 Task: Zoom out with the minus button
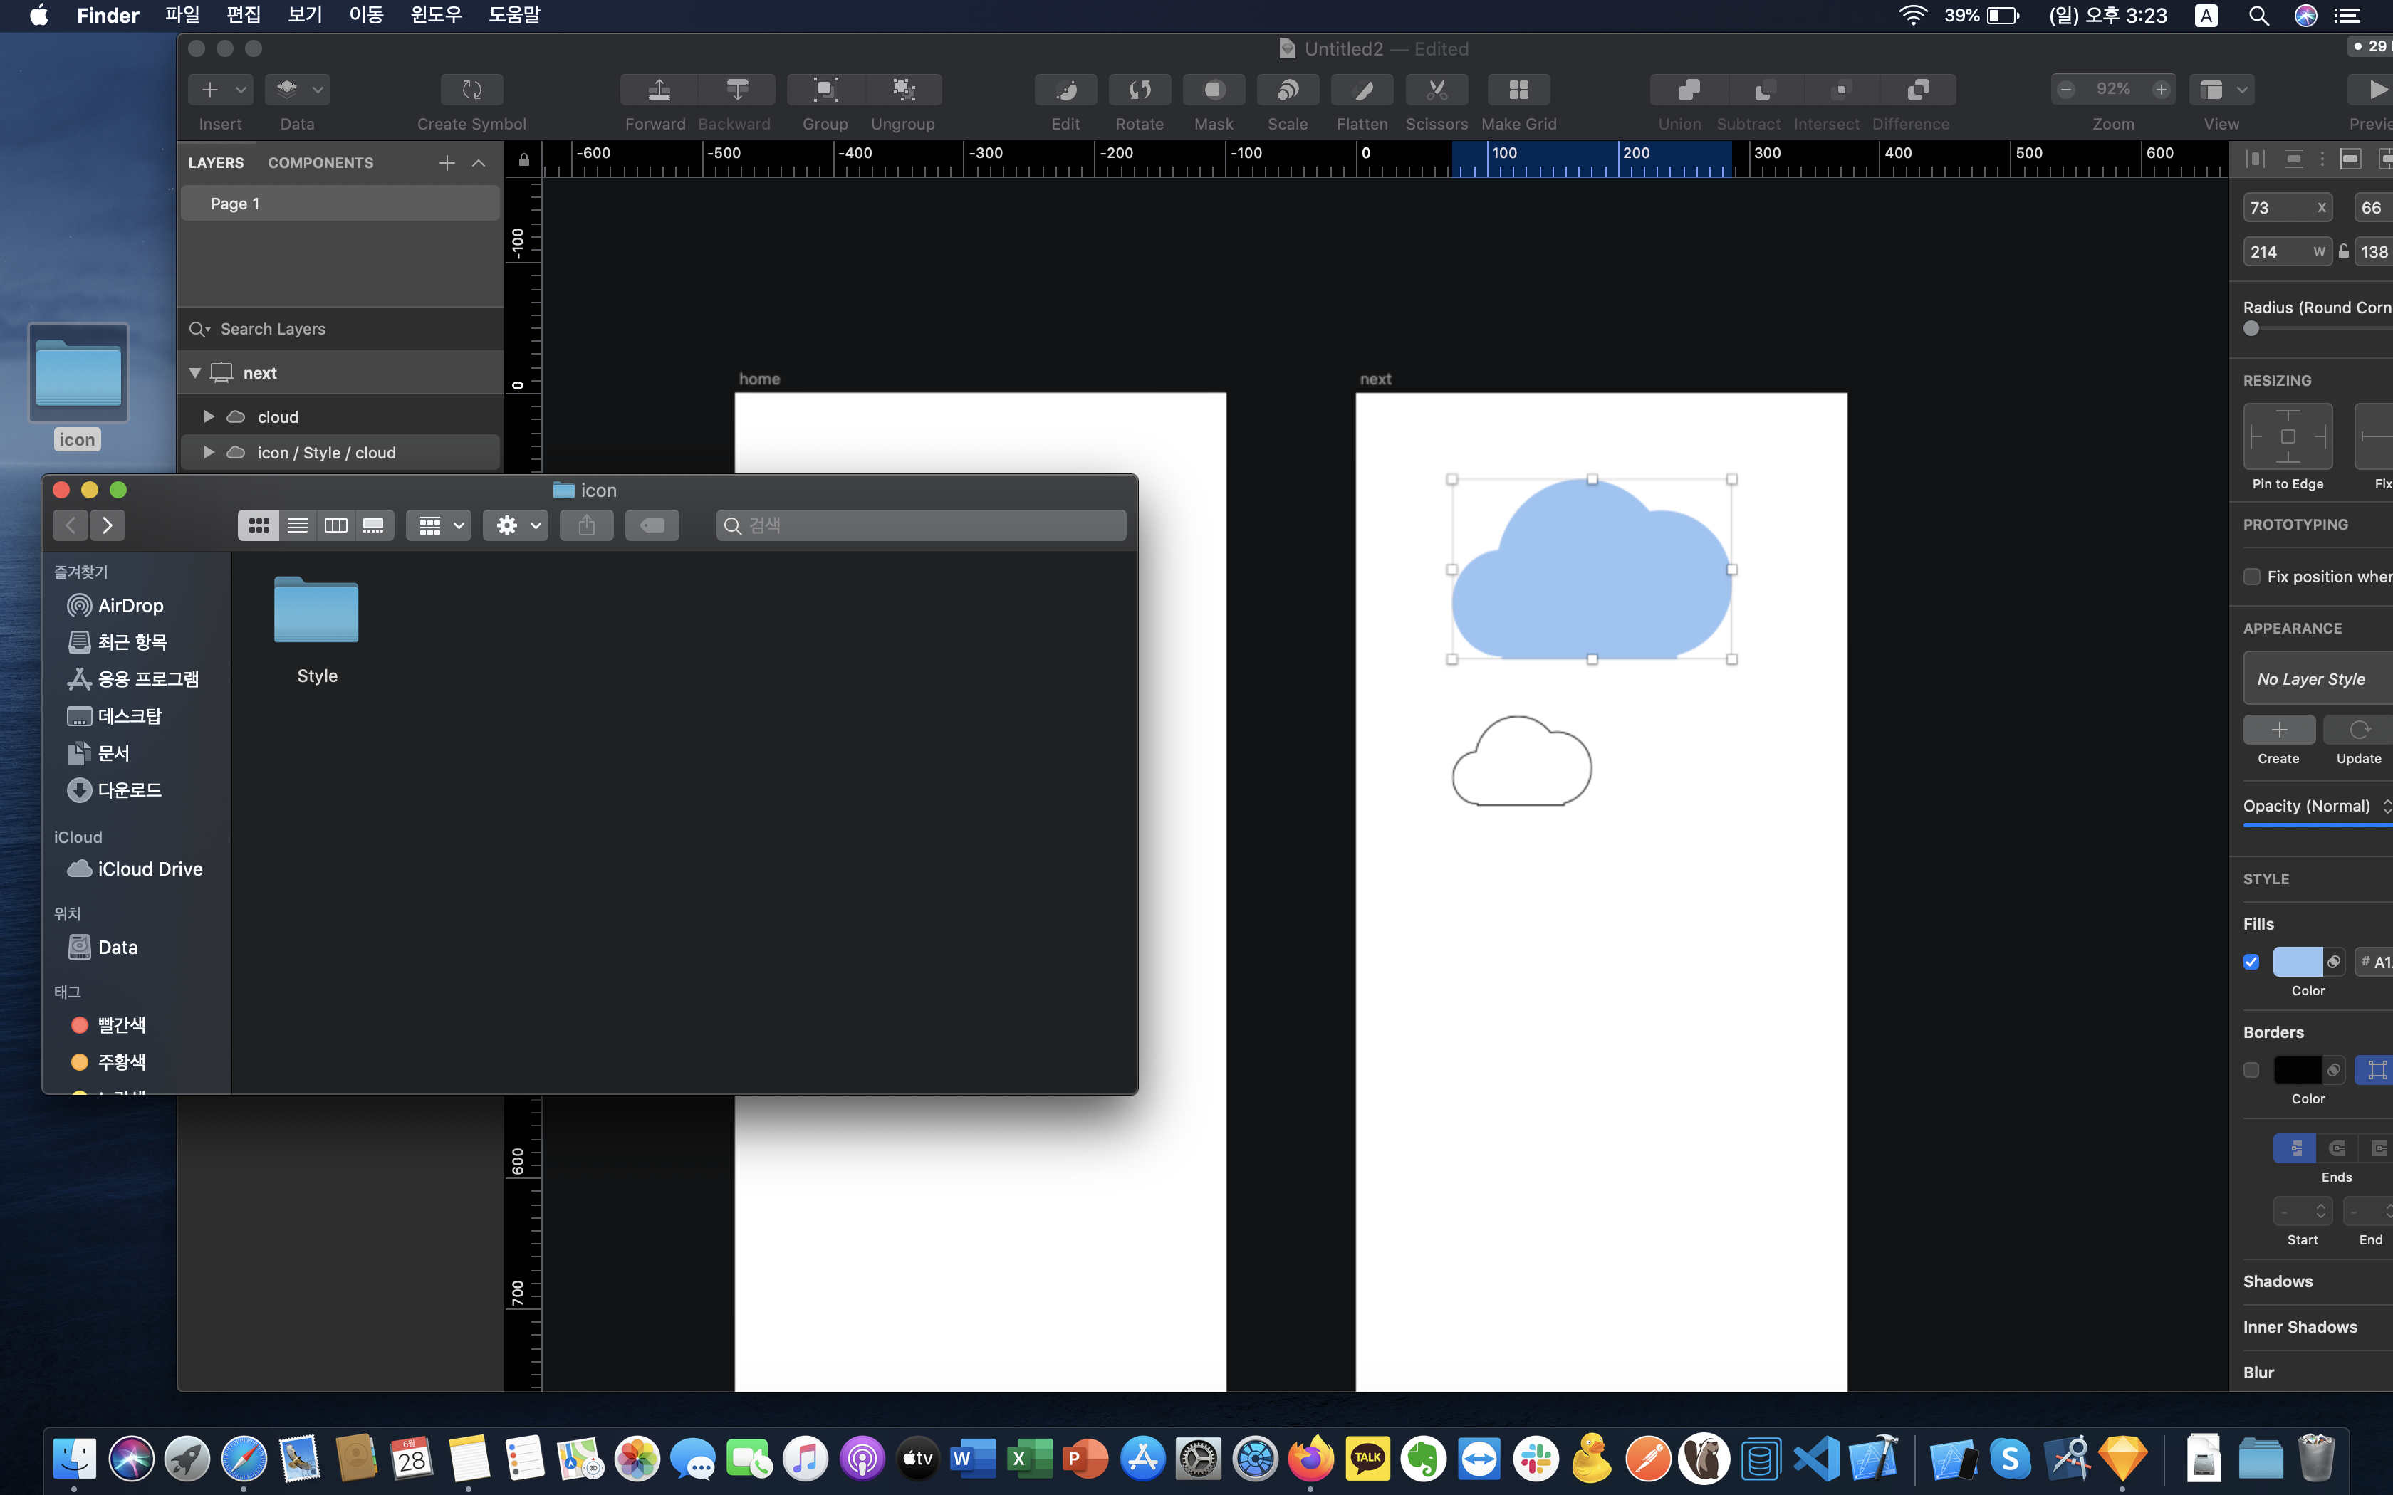(2065, 90)
